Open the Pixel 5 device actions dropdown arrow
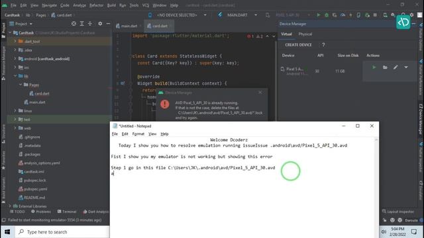The image size is (424, 238). click(406, 67)
